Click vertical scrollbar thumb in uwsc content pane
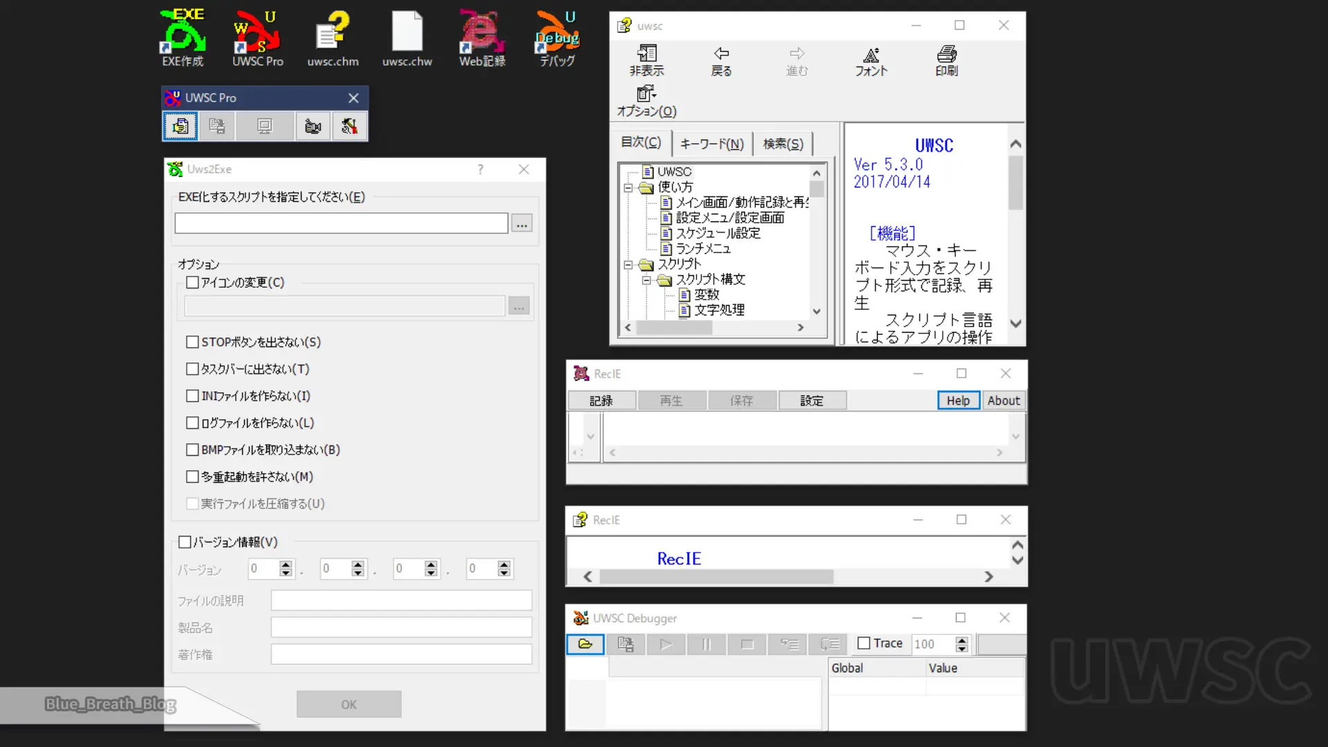Screen dimensions: 1328x747 coord(1015,183)
